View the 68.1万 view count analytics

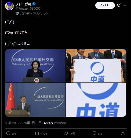coord(55,123)
